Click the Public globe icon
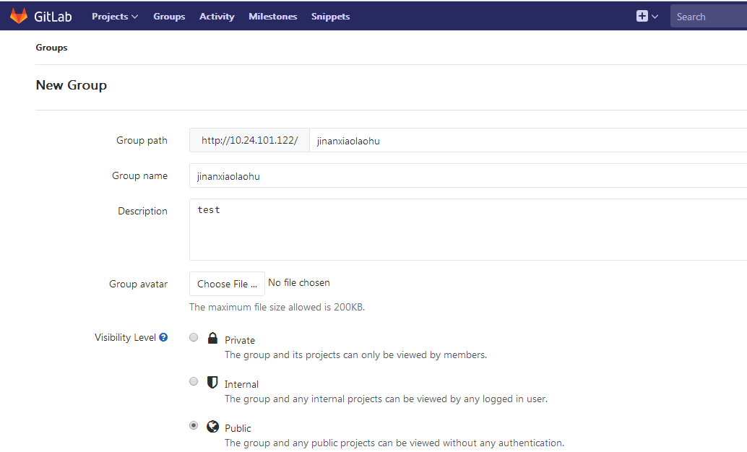The width and height of the screenshot is (747, 452). [x=212, y=426]
